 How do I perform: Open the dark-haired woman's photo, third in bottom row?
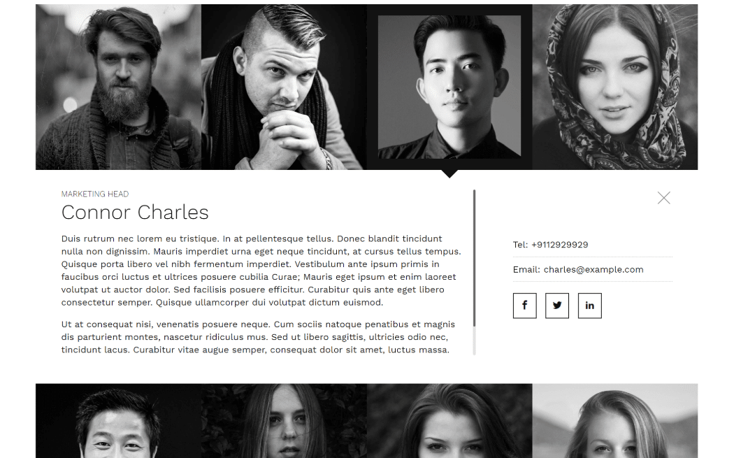449,420
